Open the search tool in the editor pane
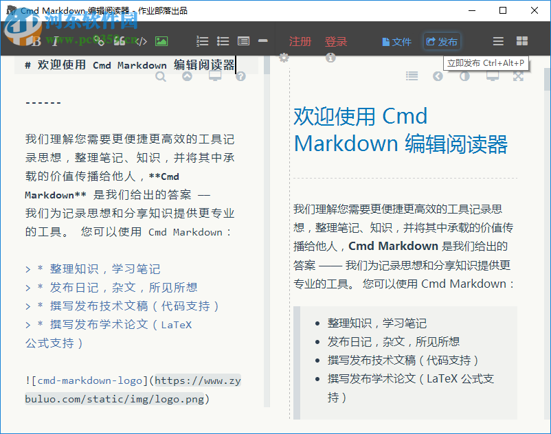This screenshot has width=551, height=434. tap(161, 76)
